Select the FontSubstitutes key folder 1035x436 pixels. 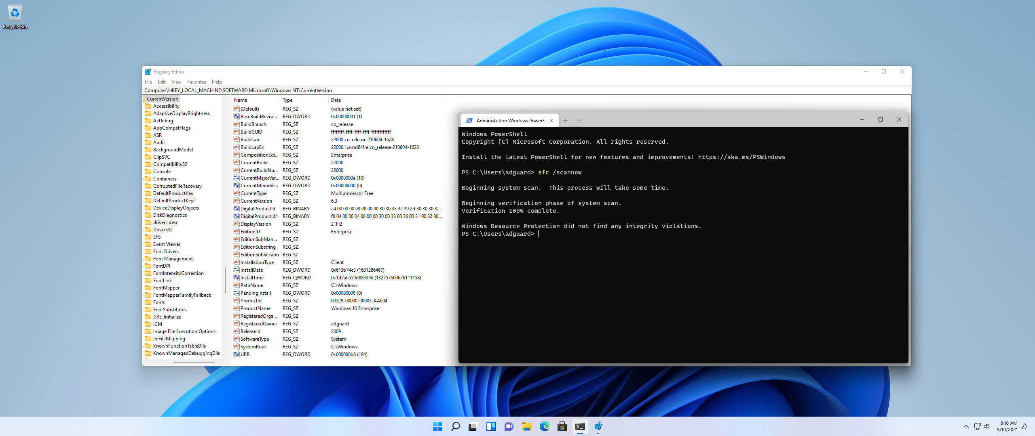click(169, 310)
